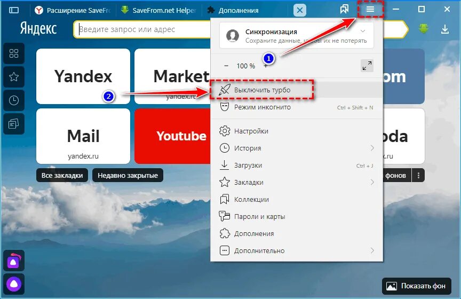Click the Коллекции bookmark icon
Viewport: 461px width, 299px height.
coord(224,199)
